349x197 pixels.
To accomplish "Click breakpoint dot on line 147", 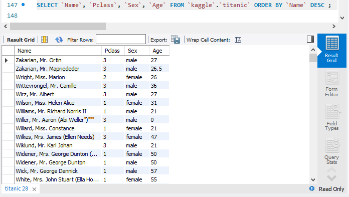I will [23, 5].
